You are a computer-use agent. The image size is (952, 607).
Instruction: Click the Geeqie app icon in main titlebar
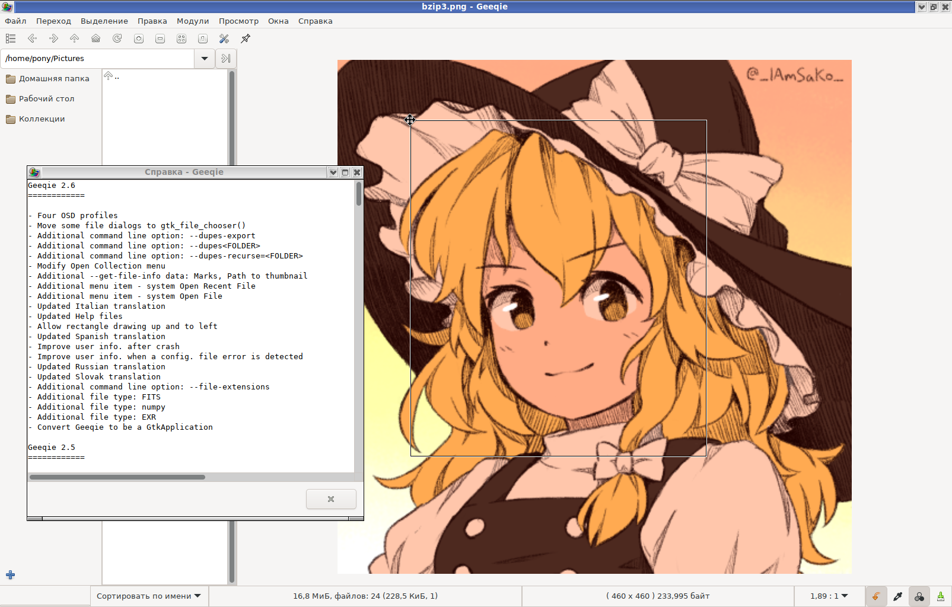7,7
